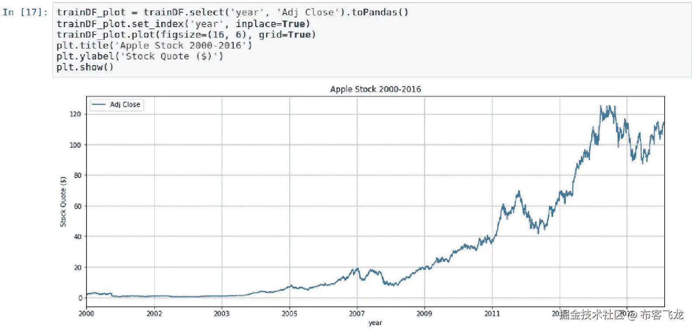This screenshot has width=693, height=330.
Task: Click the 2009 x-axis tick label
Action: coord(424,313)
